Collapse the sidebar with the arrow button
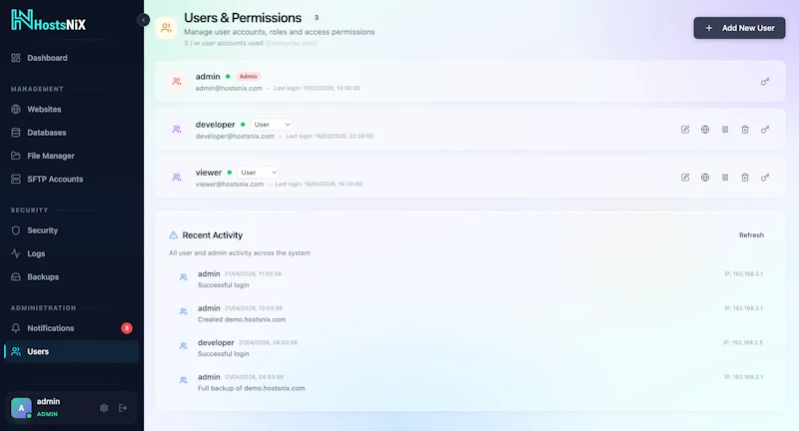 [143, 20]
